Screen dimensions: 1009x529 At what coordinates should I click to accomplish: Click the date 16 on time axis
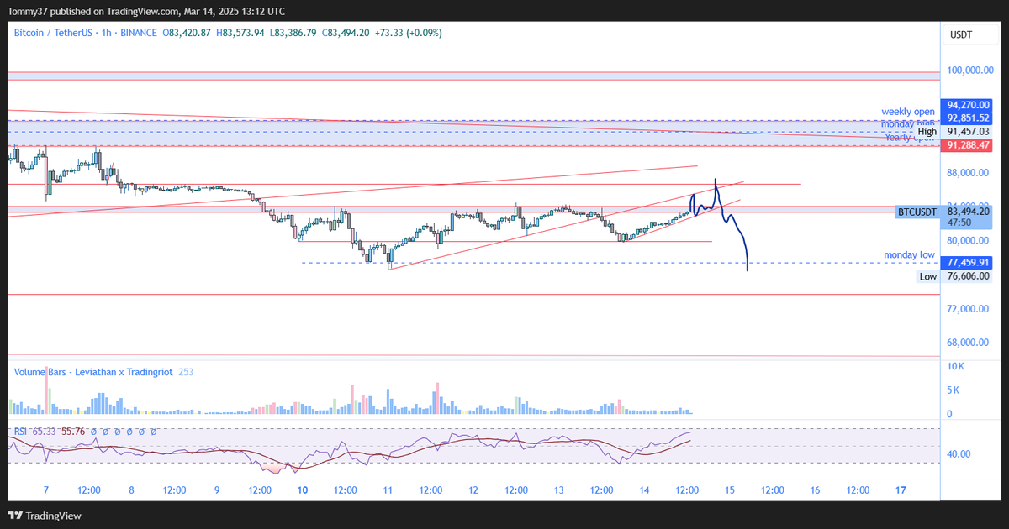(815, 490)
